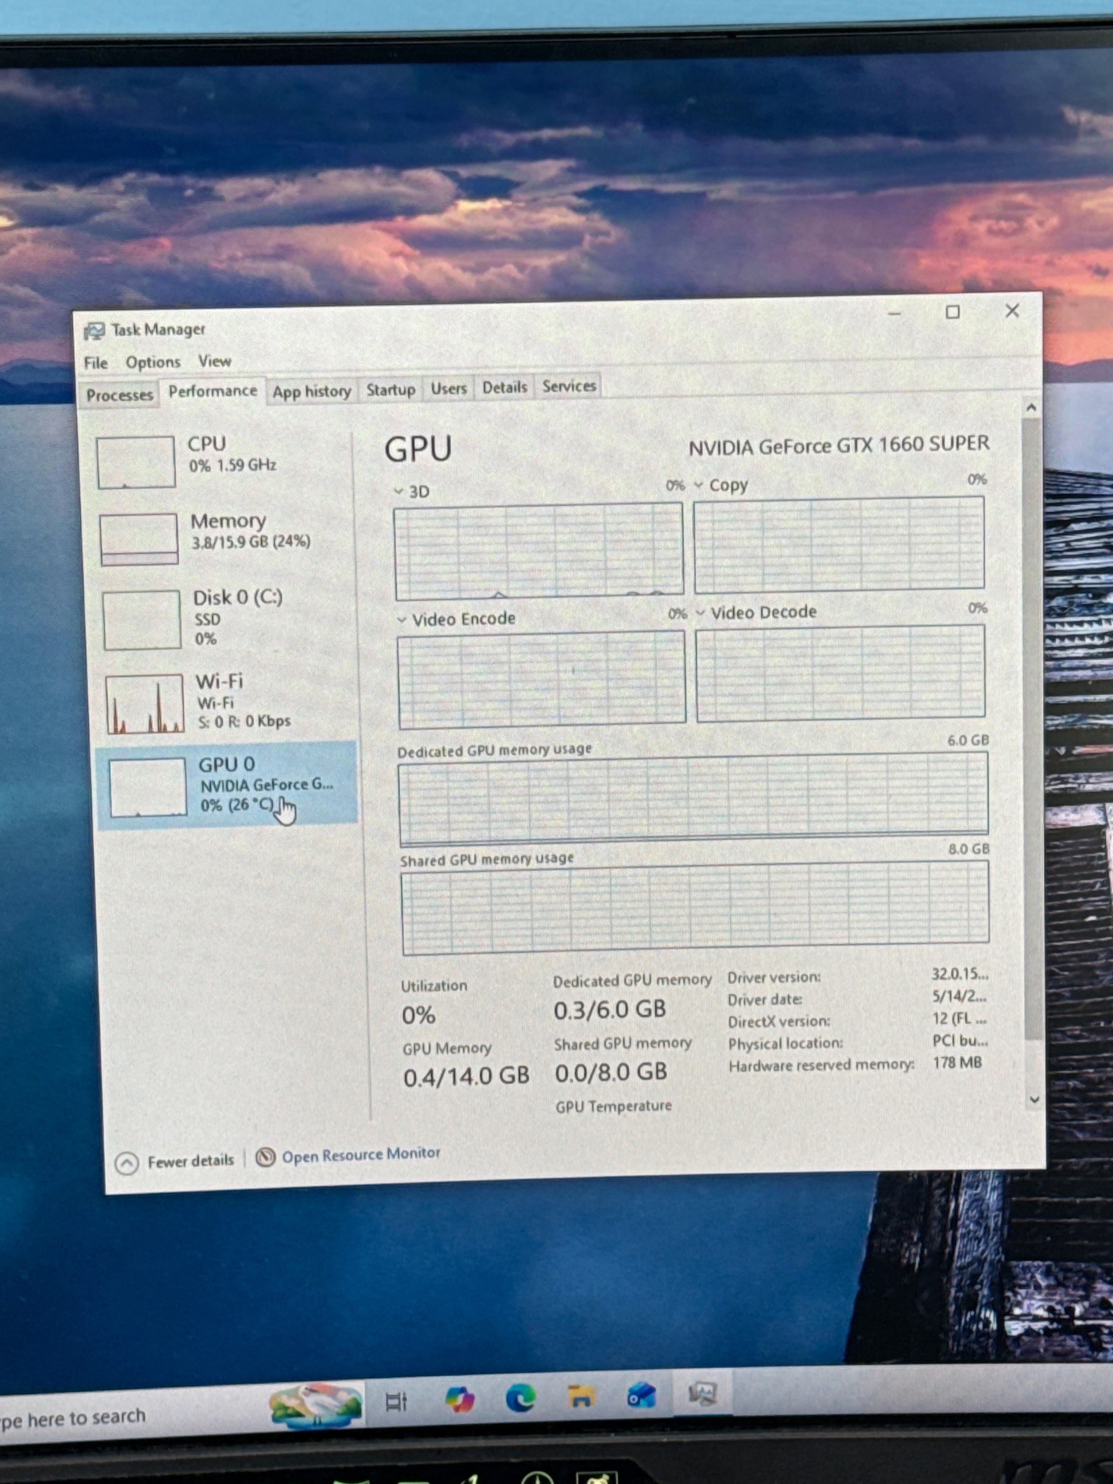This screenshot has height=1484, width=1113.
Task: Click the Wi-Fi S: 0 R: 0 Kbps text
Action: point(244,721)
